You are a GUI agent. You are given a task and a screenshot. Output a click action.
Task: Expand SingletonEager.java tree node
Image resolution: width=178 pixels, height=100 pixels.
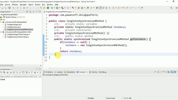coord(3,25)
